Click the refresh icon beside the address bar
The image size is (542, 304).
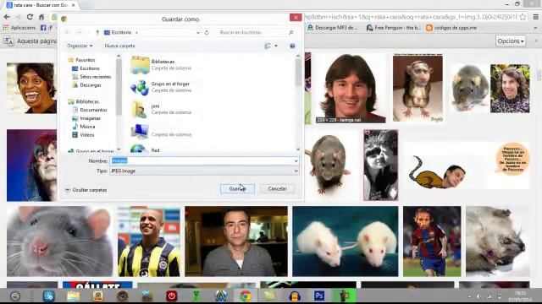tap(207, 32)
